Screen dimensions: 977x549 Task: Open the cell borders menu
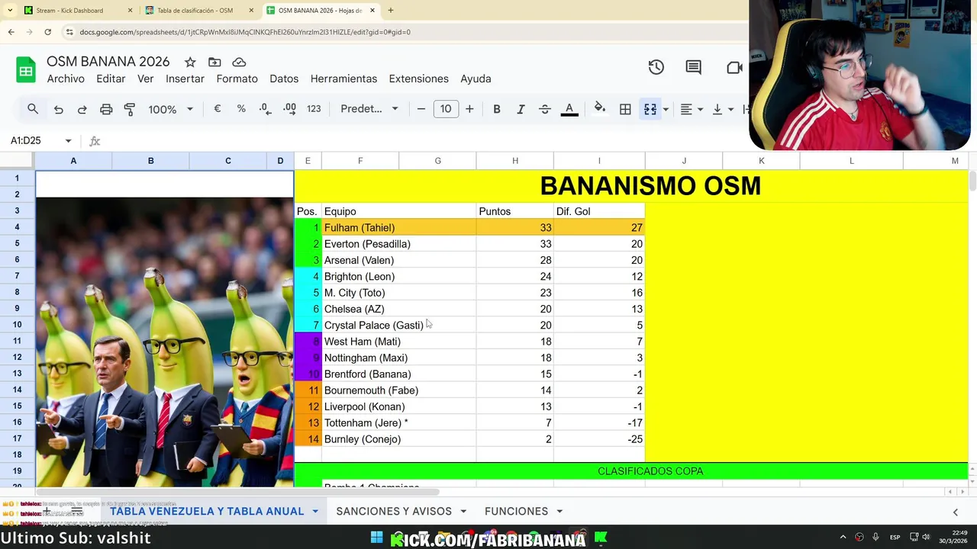625,109
